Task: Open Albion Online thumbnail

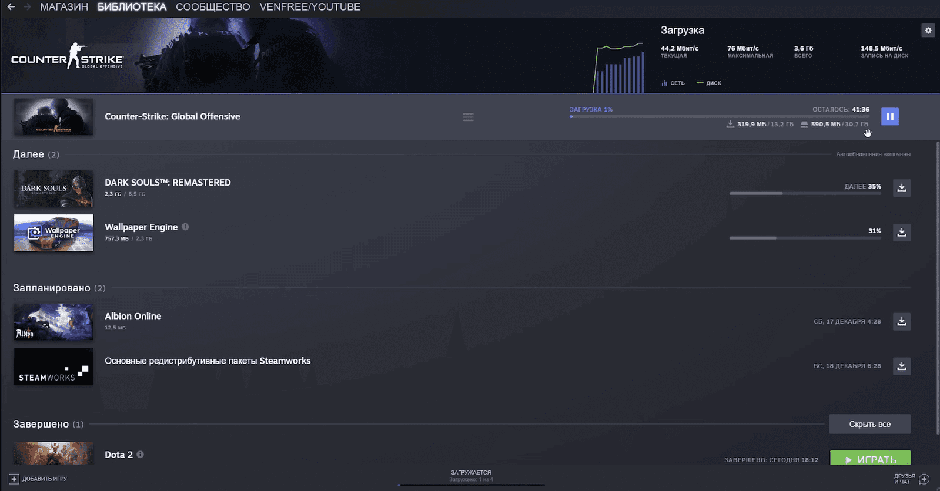Action: [x=53, y=322]
